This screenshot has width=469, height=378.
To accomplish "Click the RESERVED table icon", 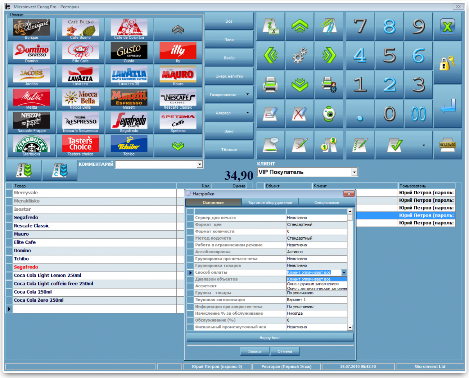I will tap(448, 145).
